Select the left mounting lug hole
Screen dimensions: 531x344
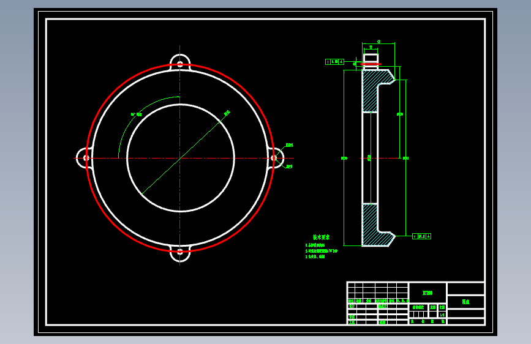[86, 158]
